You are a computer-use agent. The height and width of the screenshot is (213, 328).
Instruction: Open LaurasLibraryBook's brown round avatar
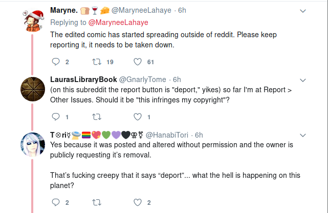click(33, 89)
